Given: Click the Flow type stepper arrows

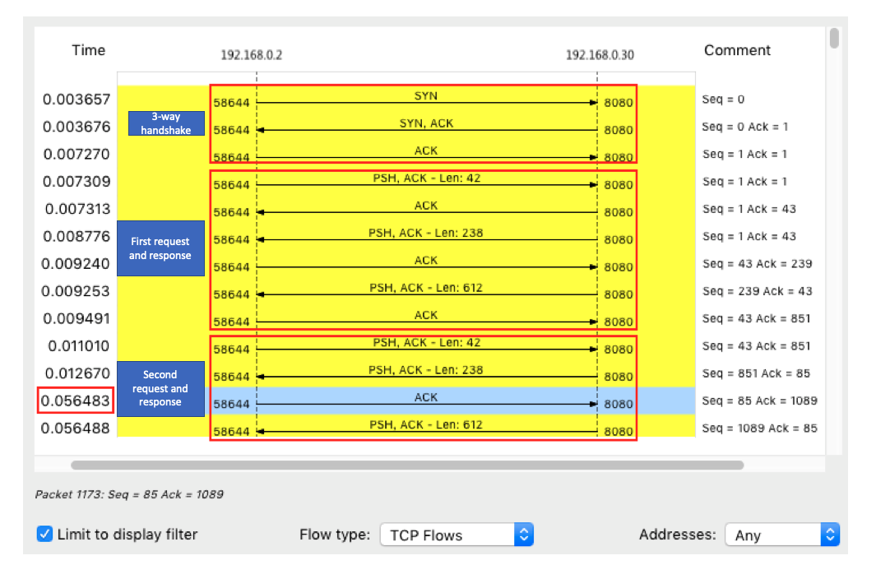Looking at the screenshot, I should click(x=523, y=534).
